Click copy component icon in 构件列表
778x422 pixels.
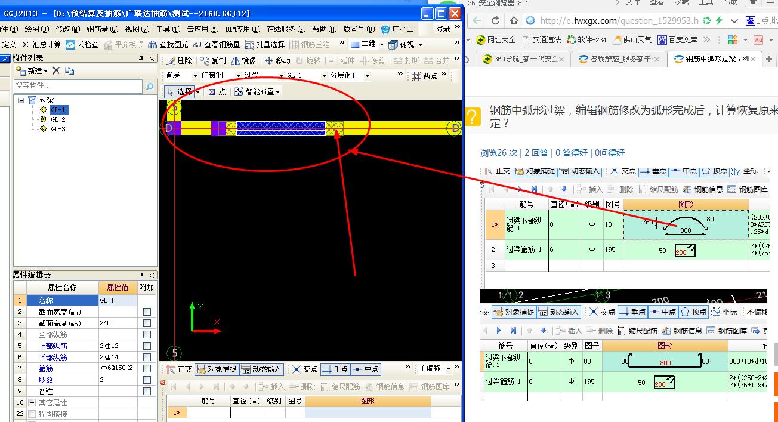click(70, 70)
